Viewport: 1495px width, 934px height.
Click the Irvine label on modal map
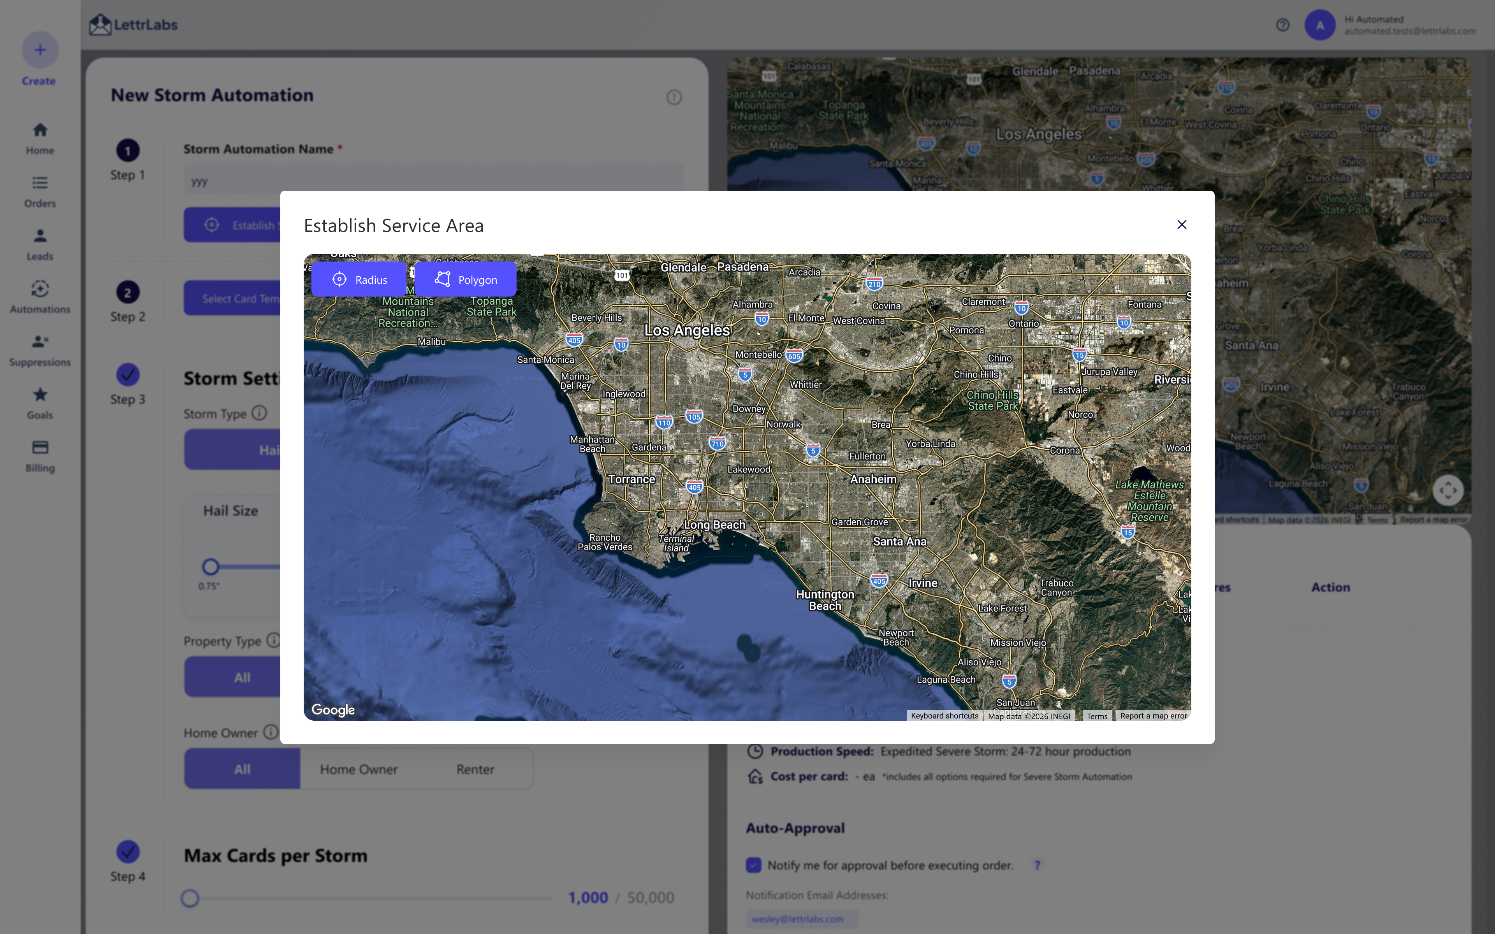[x=923, y=583]
